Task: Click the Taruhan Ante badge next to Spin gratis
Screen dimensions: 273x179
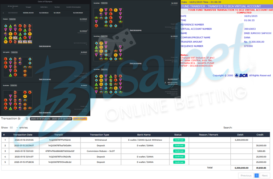Action: pyautogui.click(x=14, y=52)
